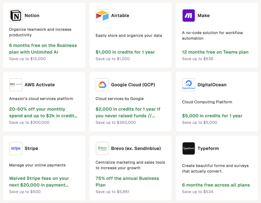Screen dimensions: 261x203
Task: Select '6 months free across all plans' offer
Action: (216, 185)
